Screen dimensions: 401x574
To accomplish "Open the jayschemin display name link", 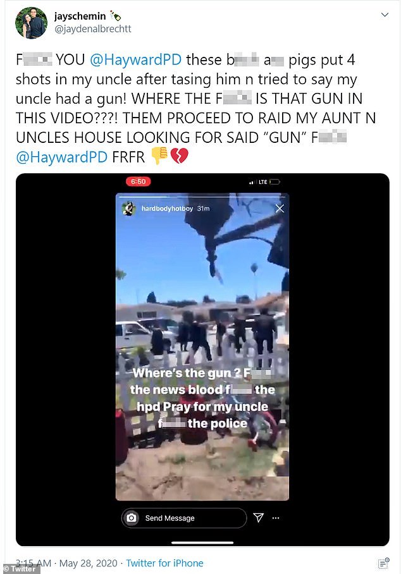I will [80, 16].
